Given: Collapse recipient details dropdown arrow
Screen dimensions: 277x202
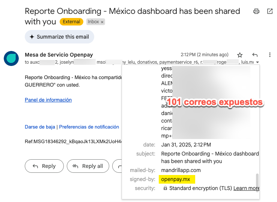Looking at the screenshot, I should 257,62.
